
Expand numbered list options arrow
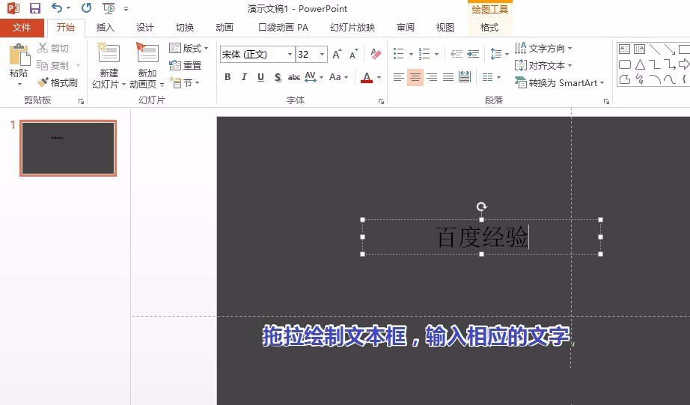pos(436,54)
